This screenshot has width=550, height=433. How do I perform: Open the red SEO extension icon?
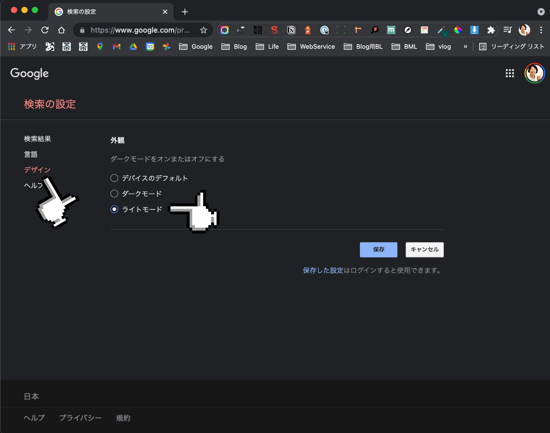click(x=274, y=30)
